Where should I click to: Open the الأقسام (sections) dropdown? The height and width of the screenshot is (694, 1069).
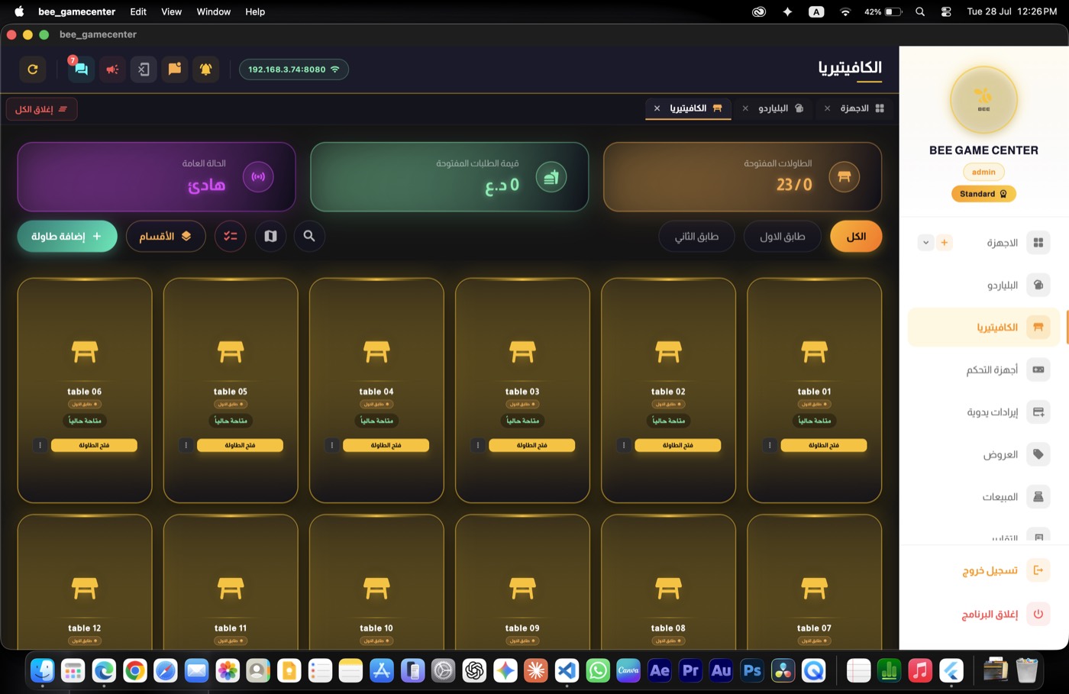(x=166, y=237)
